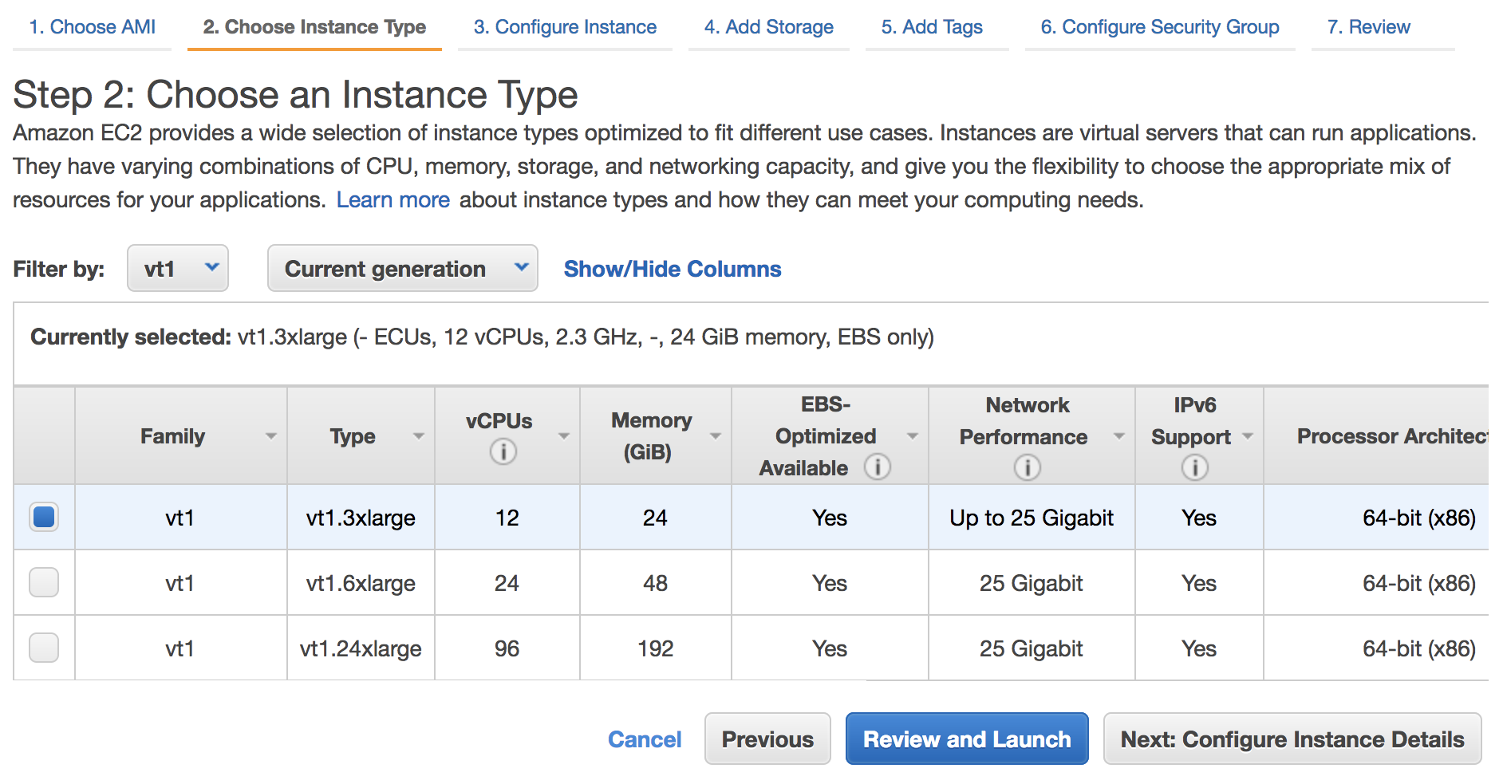Expand Show/Hide Columns options
This screenshot has width=1503, height=784.
pyautogui.click(x=672, y=270)
